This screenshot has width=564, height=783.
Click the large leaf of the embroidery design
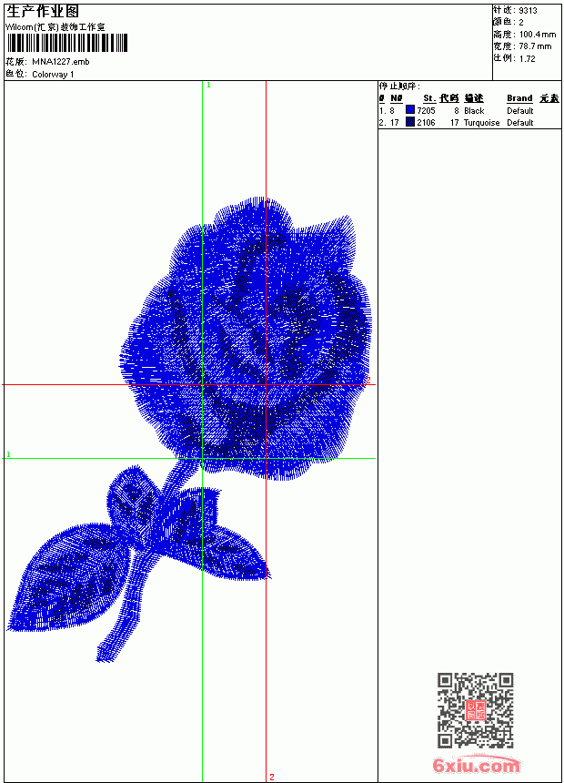(x=67, y=576)
